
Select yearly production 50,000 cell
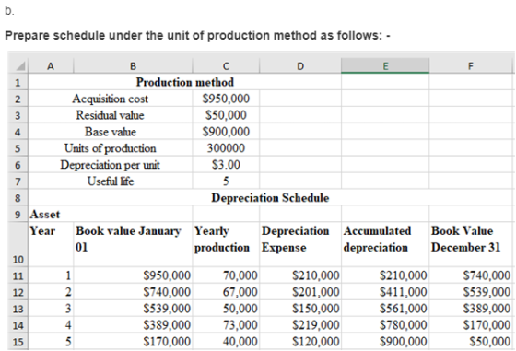(226, 309)
